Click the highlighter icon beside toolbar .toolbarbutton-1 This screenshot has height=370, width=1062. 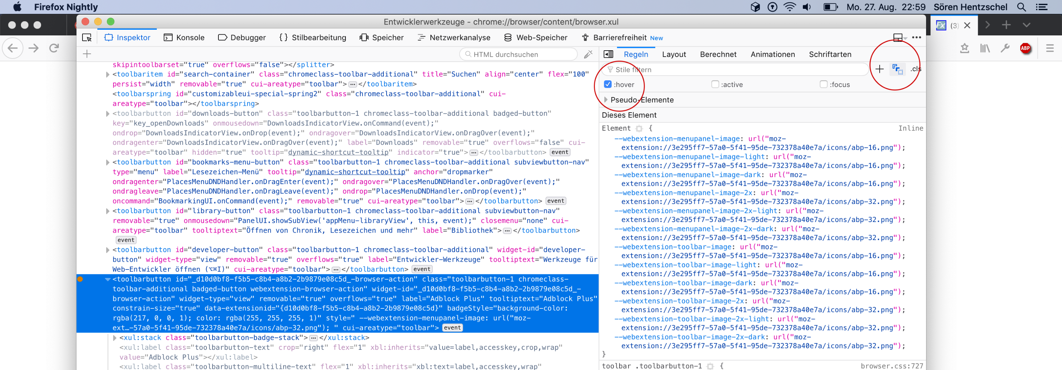(x=710, y=366)
